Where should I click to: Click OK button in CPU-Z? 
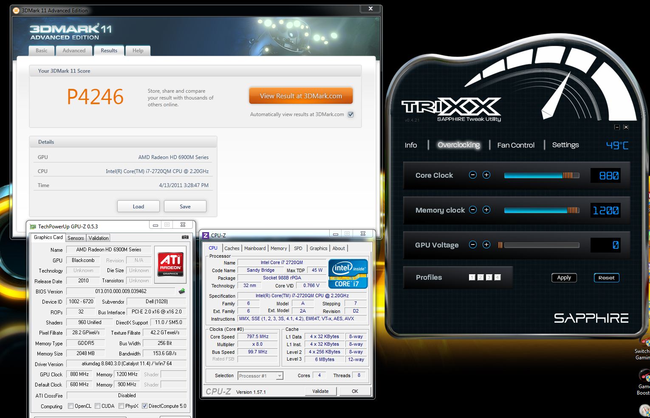click(355, 391)
